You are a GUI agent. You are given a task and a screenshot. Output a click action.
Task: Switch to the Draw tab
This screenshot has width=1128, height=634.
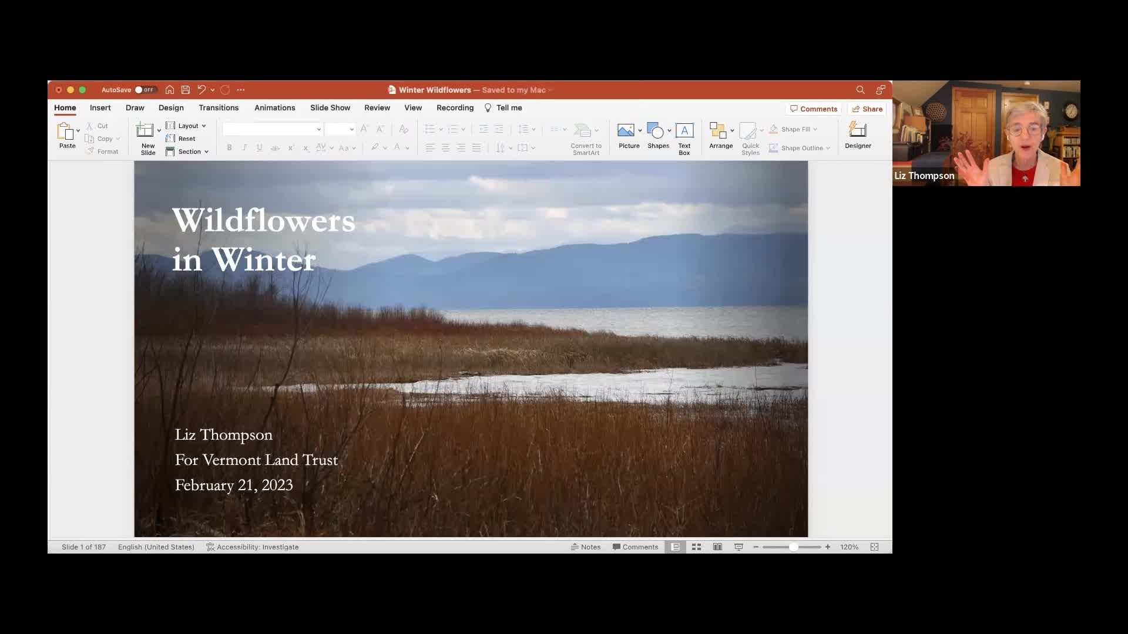[135, 108]
